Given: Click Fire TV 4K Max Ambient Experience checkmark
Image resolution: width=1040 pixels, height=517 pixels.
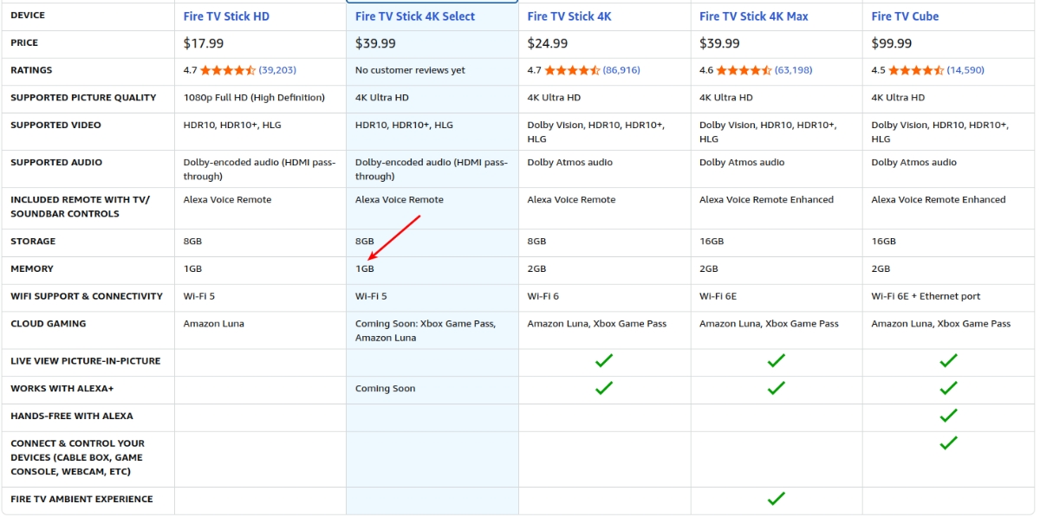Looking at the screenshot, I should pos(776,499).
